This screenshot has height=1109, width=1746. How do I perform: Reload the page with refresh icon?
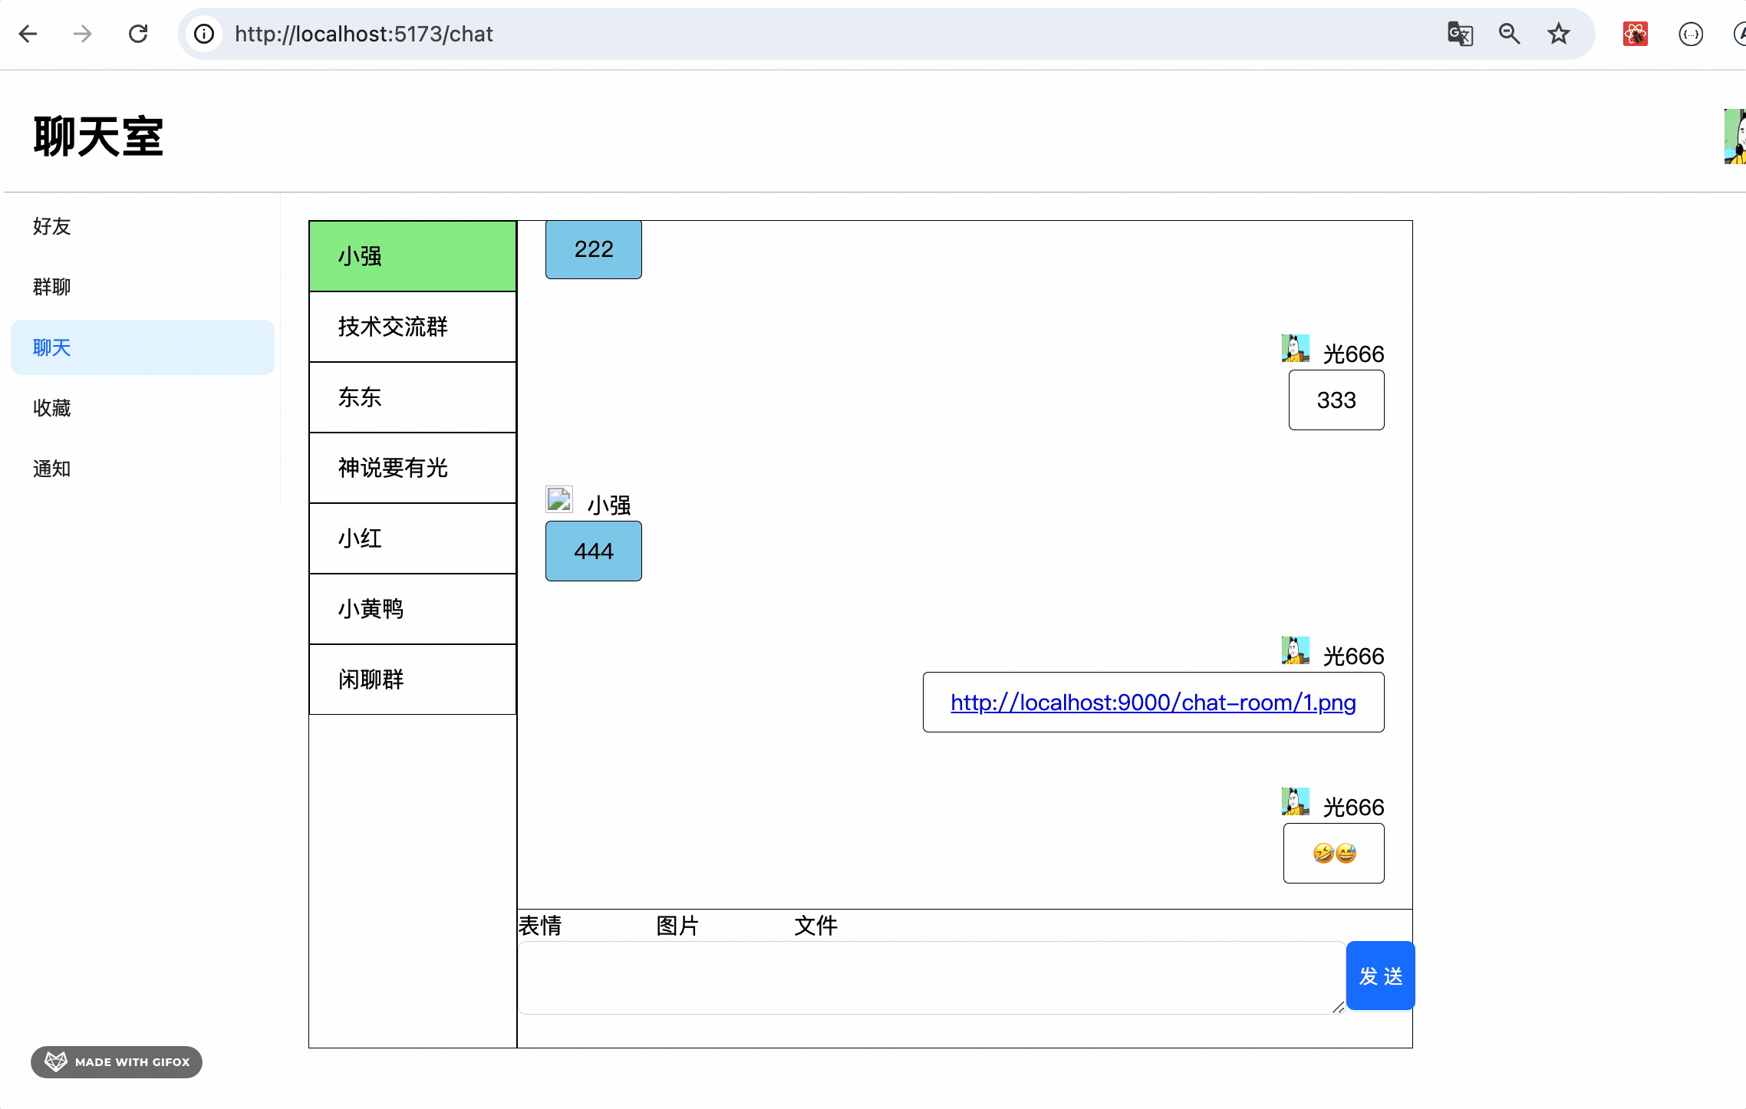(138, 34)
